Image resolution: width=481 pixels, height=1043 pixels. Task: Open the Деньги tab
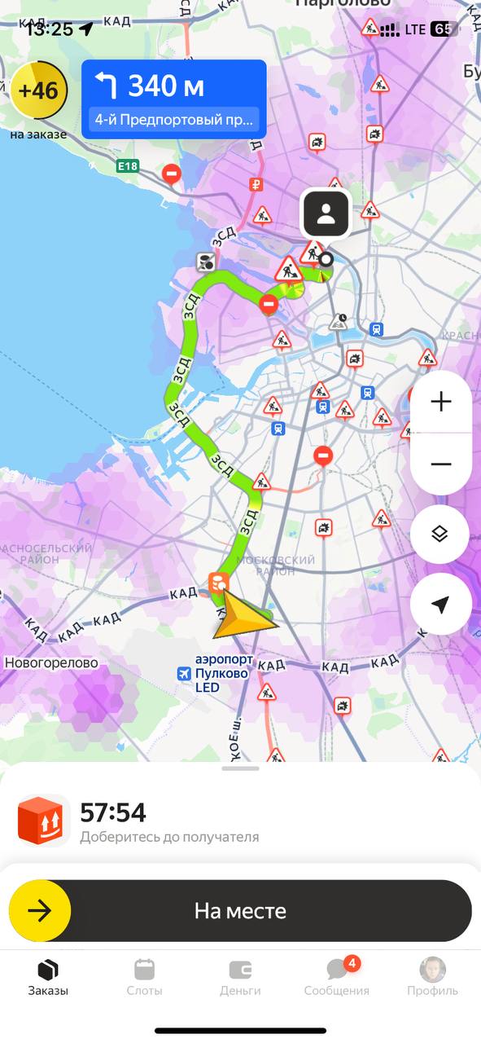click(x=240, y=978)
